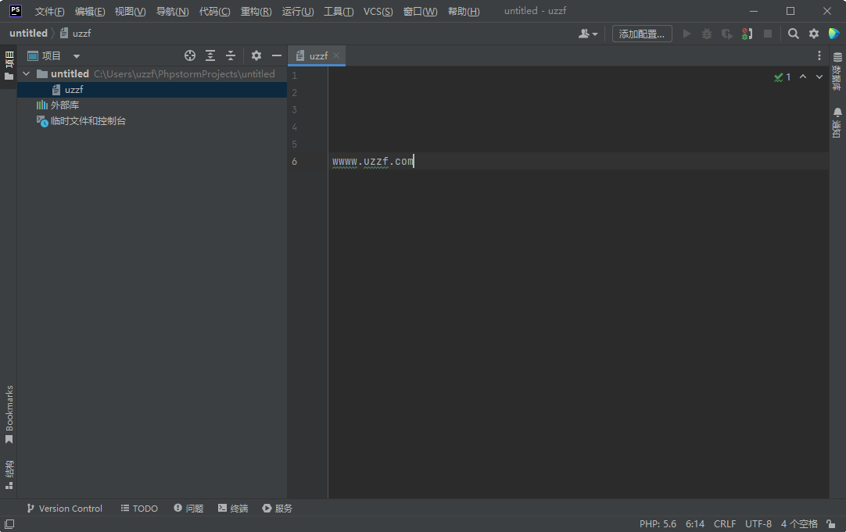Toggle the PHP debug listening icon

[x=747, y=34]
